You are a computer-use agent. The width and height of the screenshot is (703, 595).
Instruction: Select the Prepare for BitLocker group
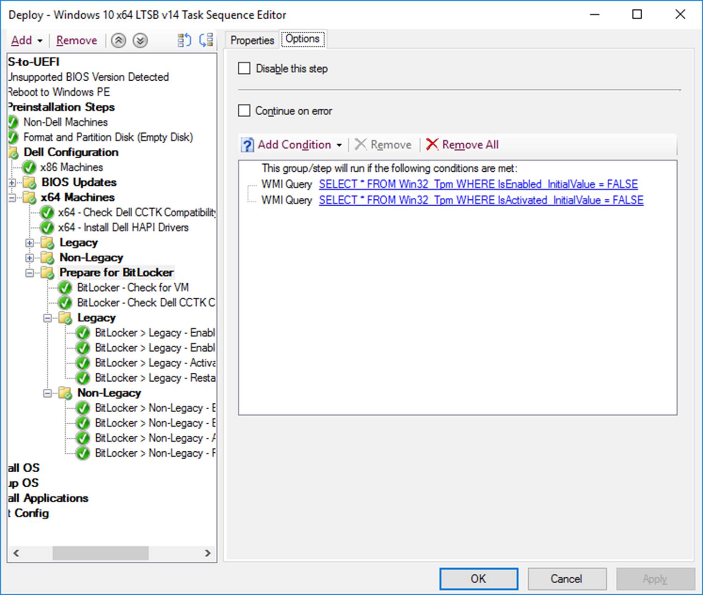click(x=116, y=273)
